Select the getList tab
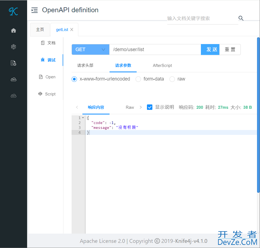This screenshot has width=260, height=248. [62, 29]
